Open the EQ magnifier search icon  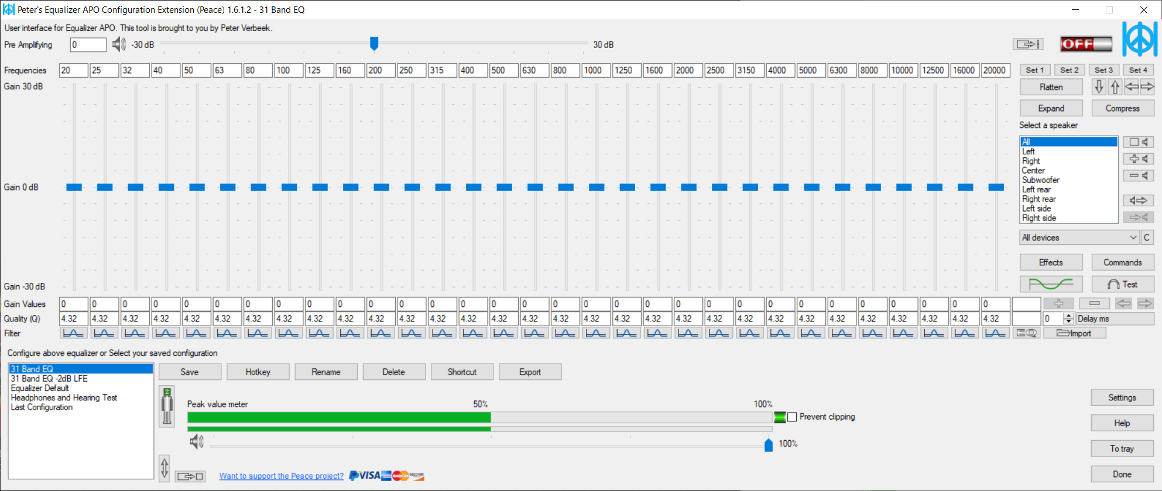pyautogui.click(x=1027, y=333)
